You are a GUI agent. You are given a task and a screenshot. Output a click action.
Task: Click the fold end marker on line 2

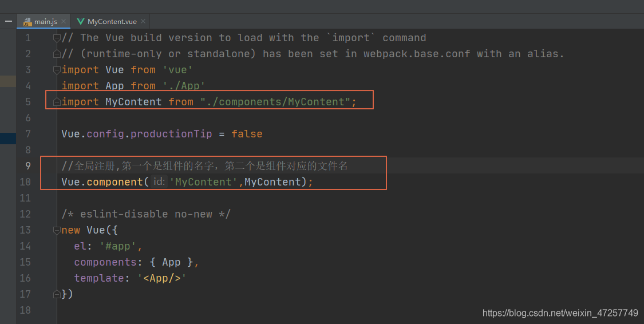pyautogui.click(x=57, y=54)
